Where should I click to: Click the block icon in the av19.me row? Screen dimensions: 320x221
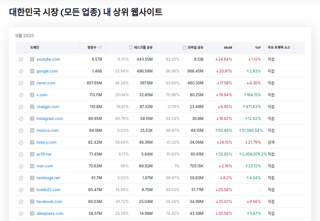coord(21,154)
